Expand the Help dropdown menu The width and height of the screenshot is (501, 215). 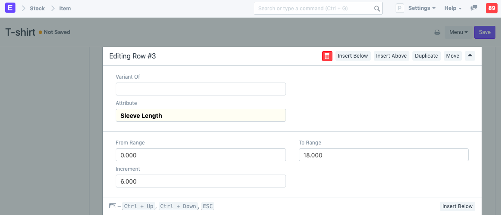(x=453, y=8)
